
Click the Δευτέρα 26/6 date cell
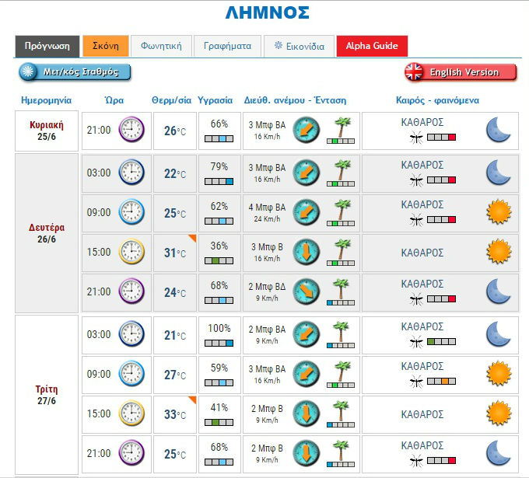tap(47, 233)
